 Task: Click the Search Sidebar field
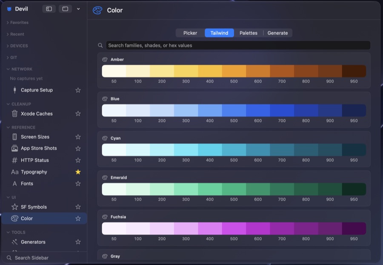click(x=44, y=258)
